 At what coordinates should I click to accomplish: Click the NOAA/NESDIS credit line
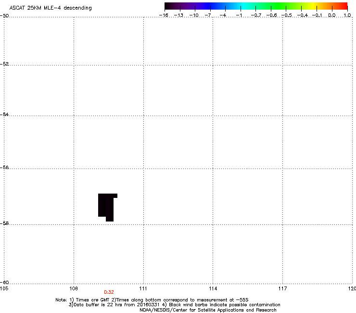208,310
